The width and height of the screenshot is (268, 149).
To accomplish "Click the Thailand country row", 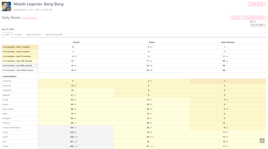I will (134, 123).
